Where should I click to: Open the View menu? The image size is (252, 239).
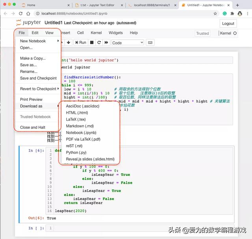pyautogui.click(x=49, y=33)
